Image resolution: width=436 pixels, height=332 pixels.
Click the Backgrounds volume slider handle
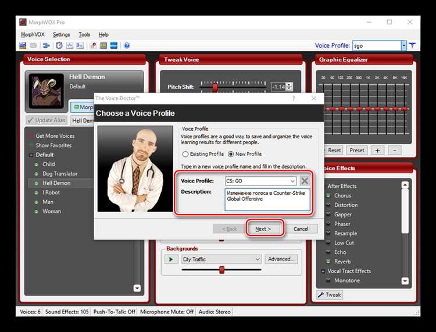(221, 270)
